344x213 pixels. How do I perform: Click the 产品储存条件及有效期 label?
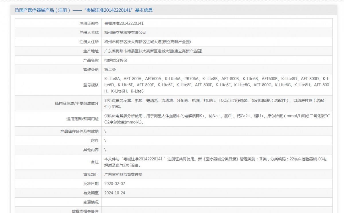point(79,131)
